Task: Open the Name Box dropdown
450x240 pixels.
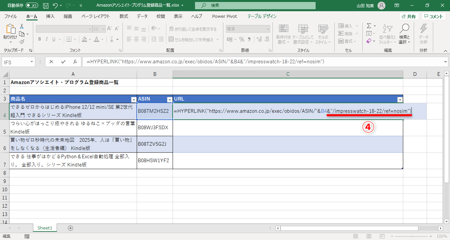Action: pos(32,62)
